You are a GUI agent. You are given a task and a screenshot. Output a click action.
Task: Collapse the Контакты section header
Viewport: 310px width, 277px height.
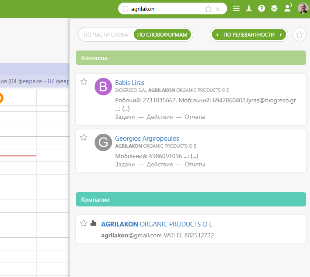[x=191, y=57]
